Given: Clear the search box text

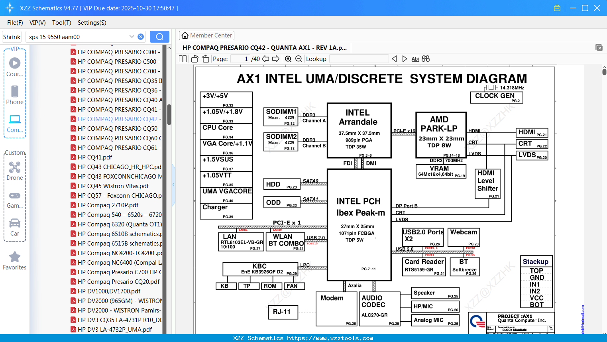Looking at the screenshot, I should point(141,37).
